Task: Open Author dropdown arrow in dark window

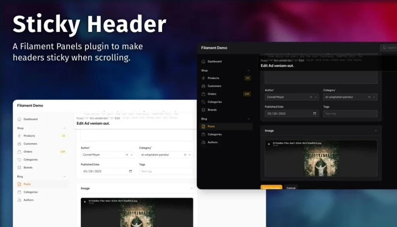Action: 316,97
